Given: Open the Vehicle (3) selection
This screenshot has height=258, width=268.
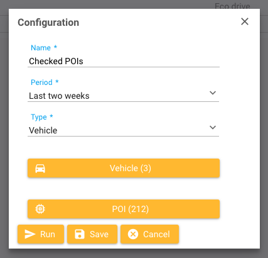Looking at the screenshot, I should click(124, 168).
